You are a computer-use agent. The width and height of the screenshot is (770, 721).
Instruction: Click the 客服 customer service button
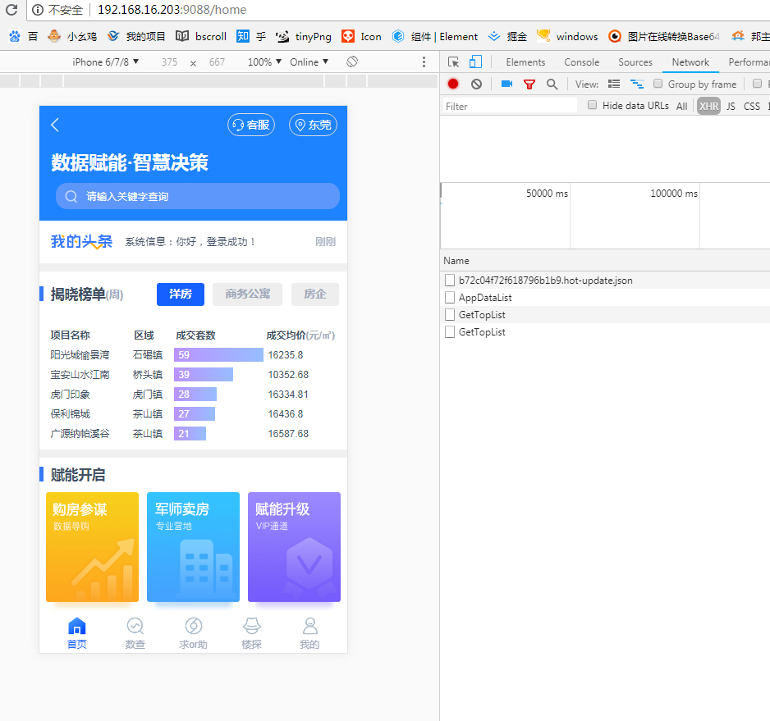251,125
